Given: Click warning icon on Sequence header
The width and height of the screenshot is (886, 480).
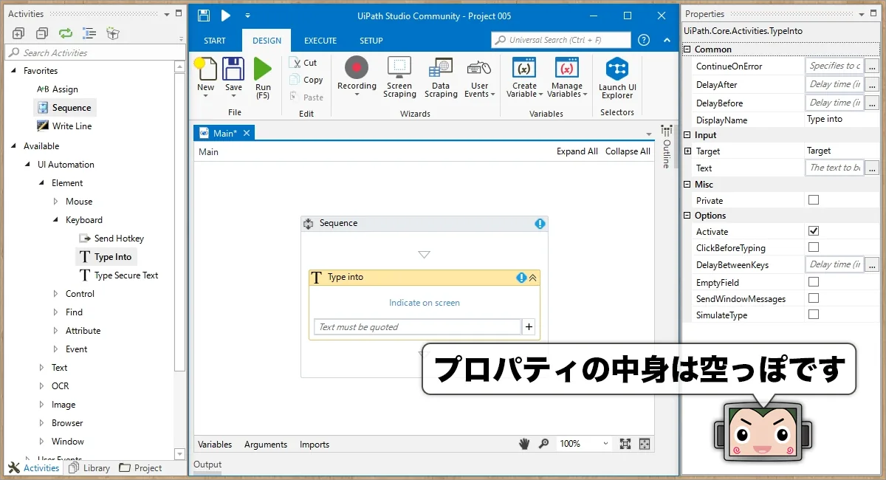Looking at the screenshot, I should 540,224.
